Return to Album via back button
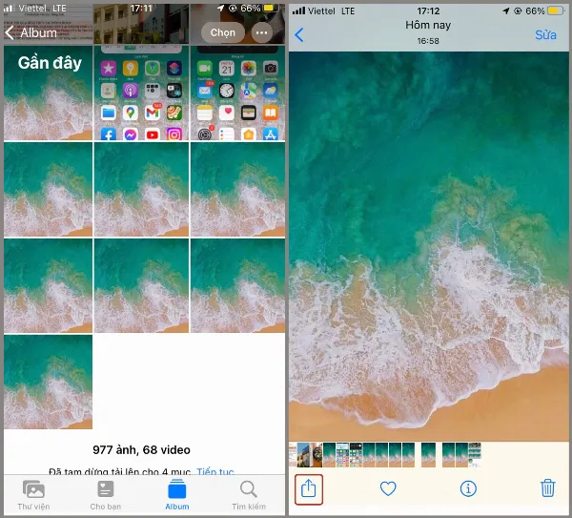 31,32
